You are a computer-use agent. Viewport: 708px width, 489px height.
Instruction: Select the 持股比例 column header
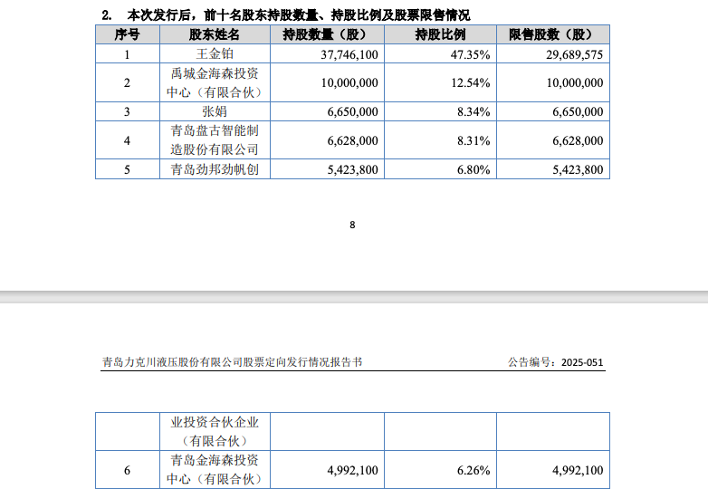[440, 34]
